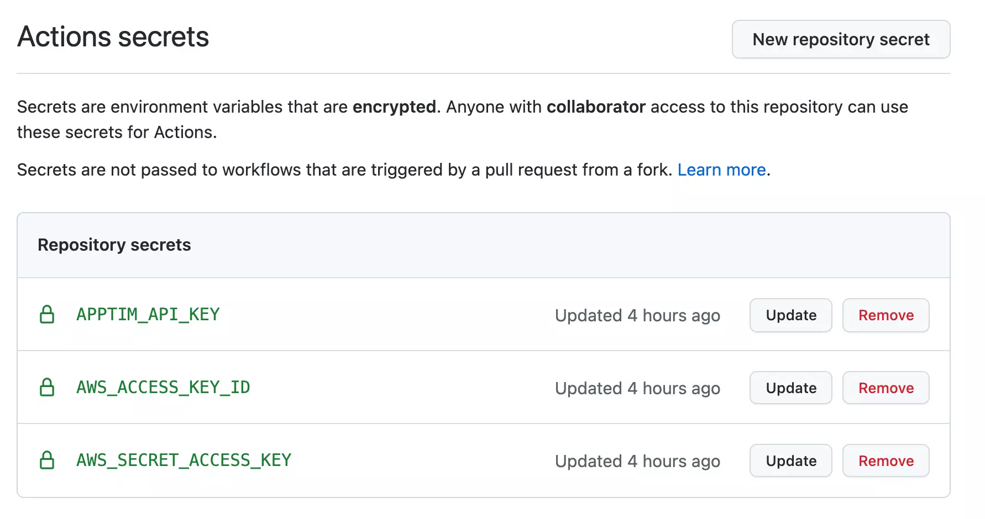
Task: Click the lock icon beside AWS_ACCESS_KEY_ID
Action: coord(48,388)
